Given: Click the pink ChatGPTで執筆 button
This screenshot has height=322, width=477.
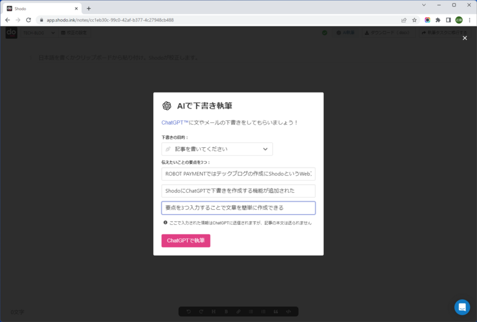Looking at the screenshot, I should [185, 240].
